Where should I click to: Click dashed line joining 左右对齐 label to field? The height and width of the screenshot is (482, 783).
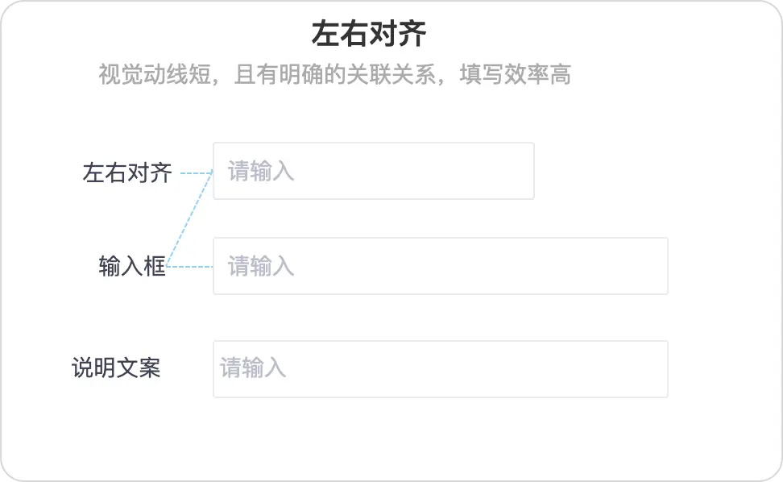pyautogui.click(x=197, y=173)
